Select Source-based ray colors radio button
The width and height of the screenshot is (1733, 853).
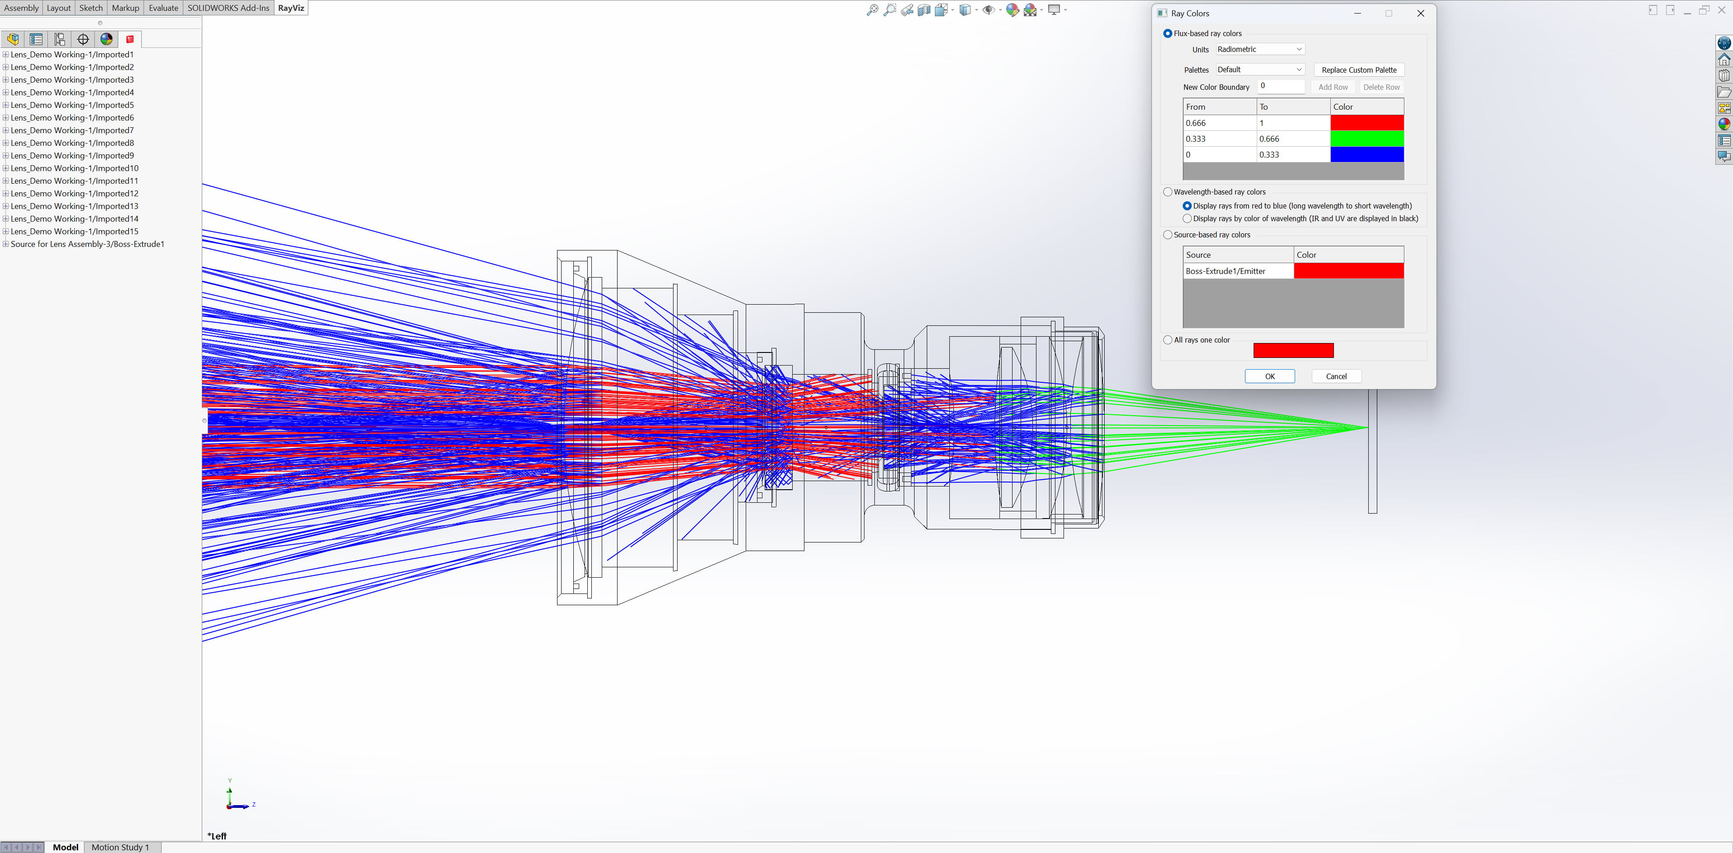coord(1168,235)
